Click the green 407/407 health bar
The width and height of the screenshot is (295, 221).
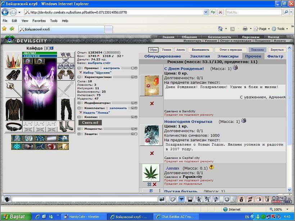click(40, 53)
